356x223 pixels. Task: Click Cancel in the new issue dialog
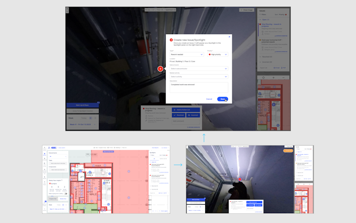point(209,99)
